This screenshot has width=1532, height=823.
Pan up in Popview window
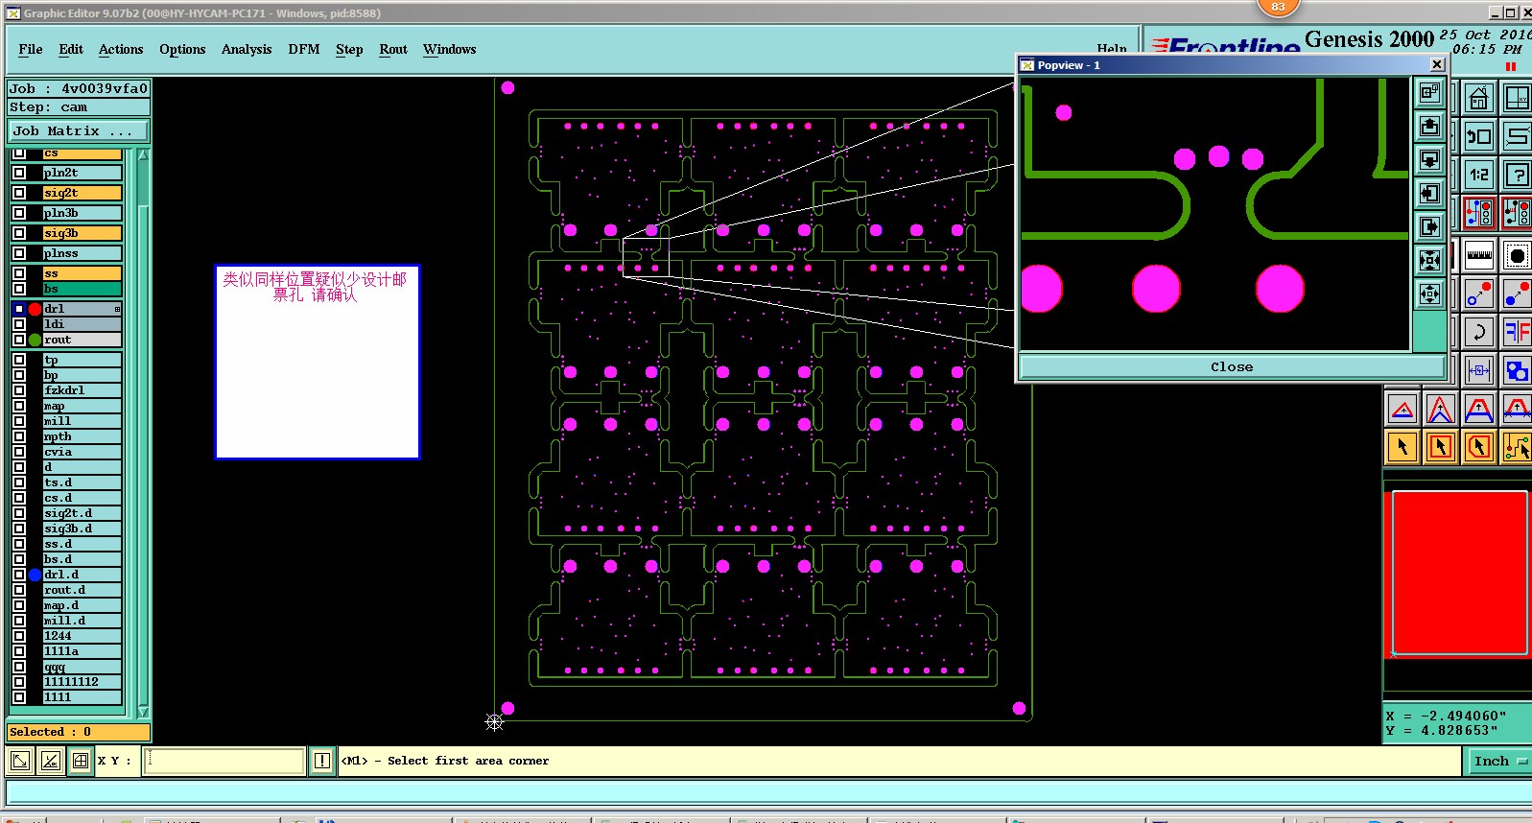click(x=1429, y=126)
